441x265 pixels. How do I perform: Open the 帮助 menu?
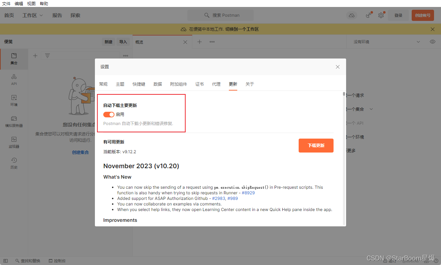point(44,3)
